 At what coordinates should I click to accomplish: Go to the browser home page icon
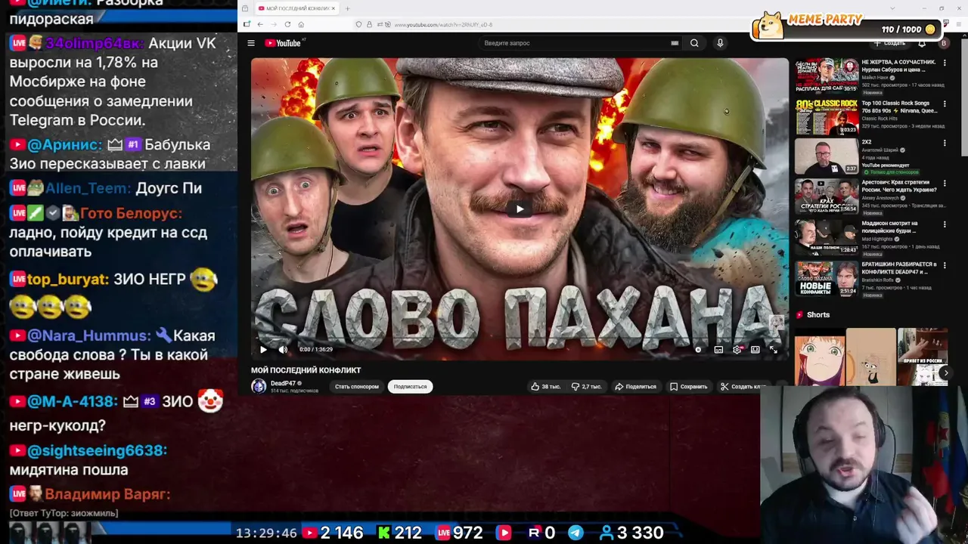pyautogui.click(x=301, y=24)
